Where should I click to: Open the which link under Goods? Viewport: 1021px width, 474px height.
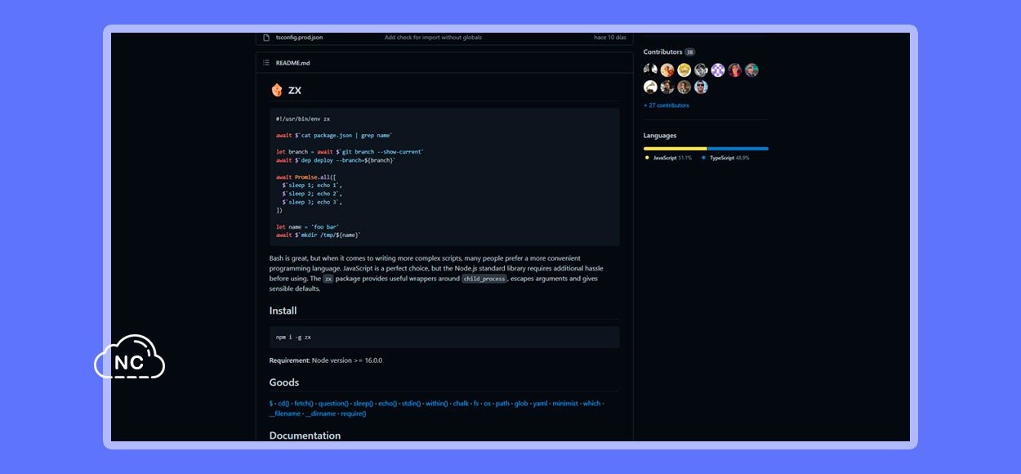point(591,403)
